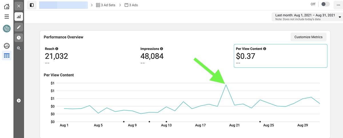Open the charts view icon
Image resolution: width=343 pixels, height=138 pixels.
tap(19, 17)
